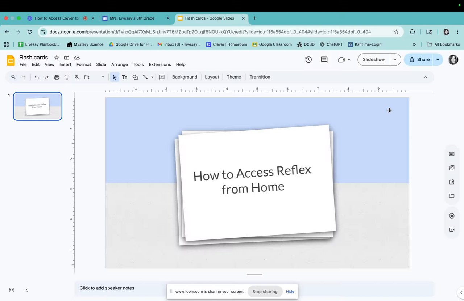
Task: Open the View menu
Action: pyautogui.click(x=50, y=65)
